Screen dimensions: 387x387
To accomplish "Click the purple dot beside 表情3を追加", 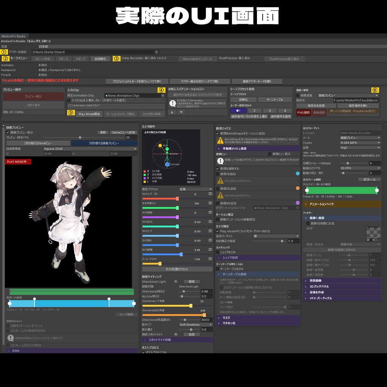I will point(298,203).
